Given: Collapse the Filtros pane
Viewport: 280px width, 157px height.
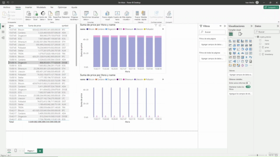Looking at the screenshot, I should (x=224, y=26).
